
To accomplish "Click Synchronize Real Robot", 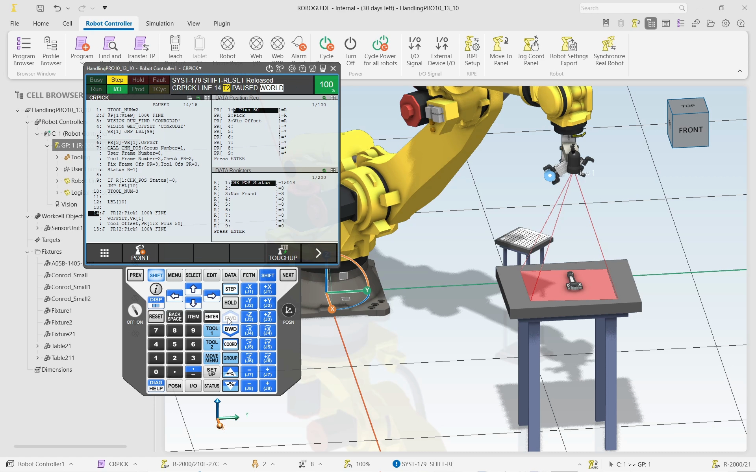I will pos(609,51).
